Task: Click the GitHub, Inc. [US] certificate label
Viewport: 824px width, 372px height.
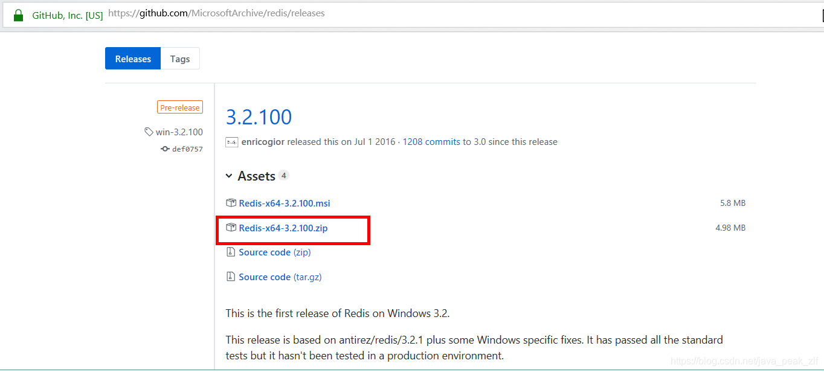Action: click(68, 15)
